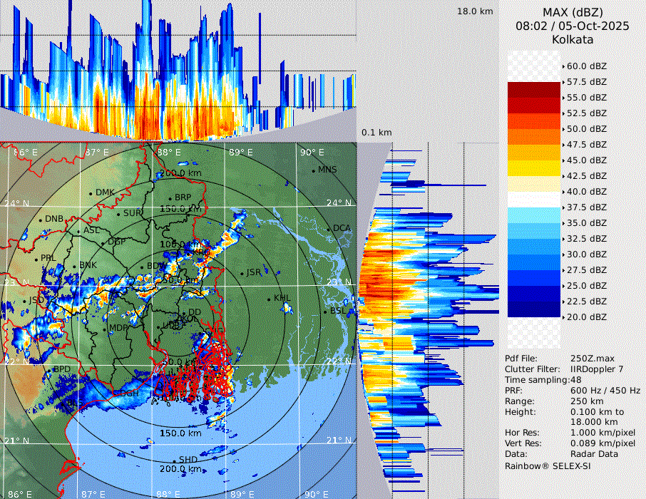Select the JSR station marker
Viewport: 646px width, 499px height.
click(x=241, y=272)
